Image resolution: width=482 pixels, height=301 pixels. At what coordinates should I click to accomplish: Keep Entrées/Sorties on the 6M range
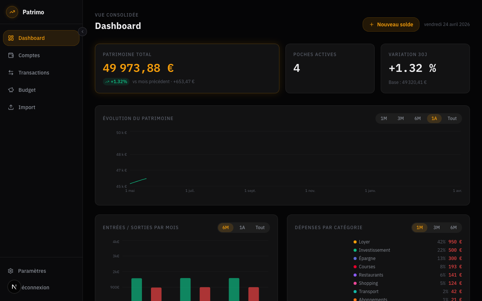click(x=226, y=228)
